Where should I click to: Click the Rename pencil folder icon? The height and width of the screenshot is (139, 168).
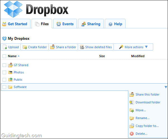pyautogui.click(x=132, y=118)
